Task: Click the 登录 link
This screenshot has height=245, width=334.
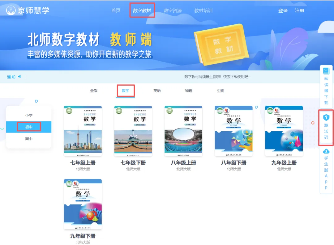Action: [x=283, y=11]
